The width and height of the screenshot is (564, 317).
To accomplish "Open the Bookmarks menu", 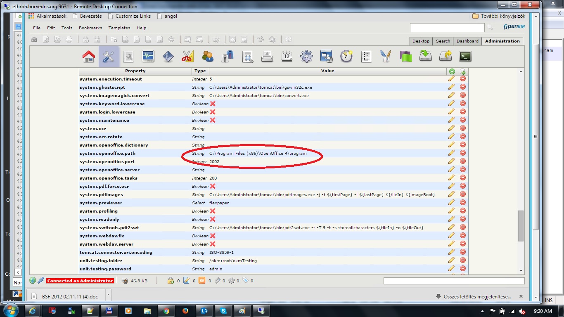I will pos(90,28).
